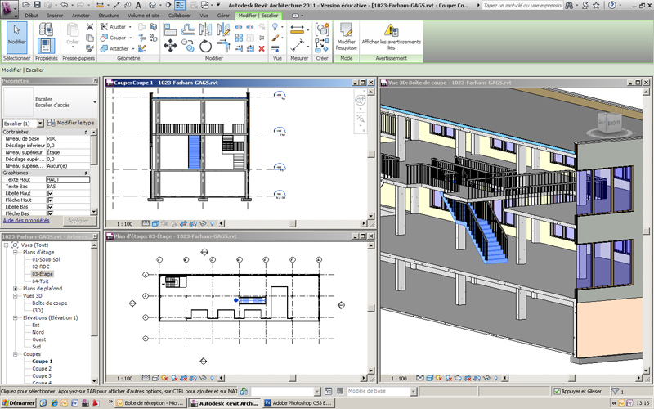Click the Array tool icon
The width and height of the screenshot is (654, 409).
(239, 38)
